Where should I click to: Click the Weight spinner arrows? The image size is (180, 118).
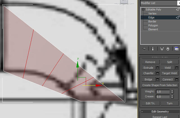(x=172, y=92)
